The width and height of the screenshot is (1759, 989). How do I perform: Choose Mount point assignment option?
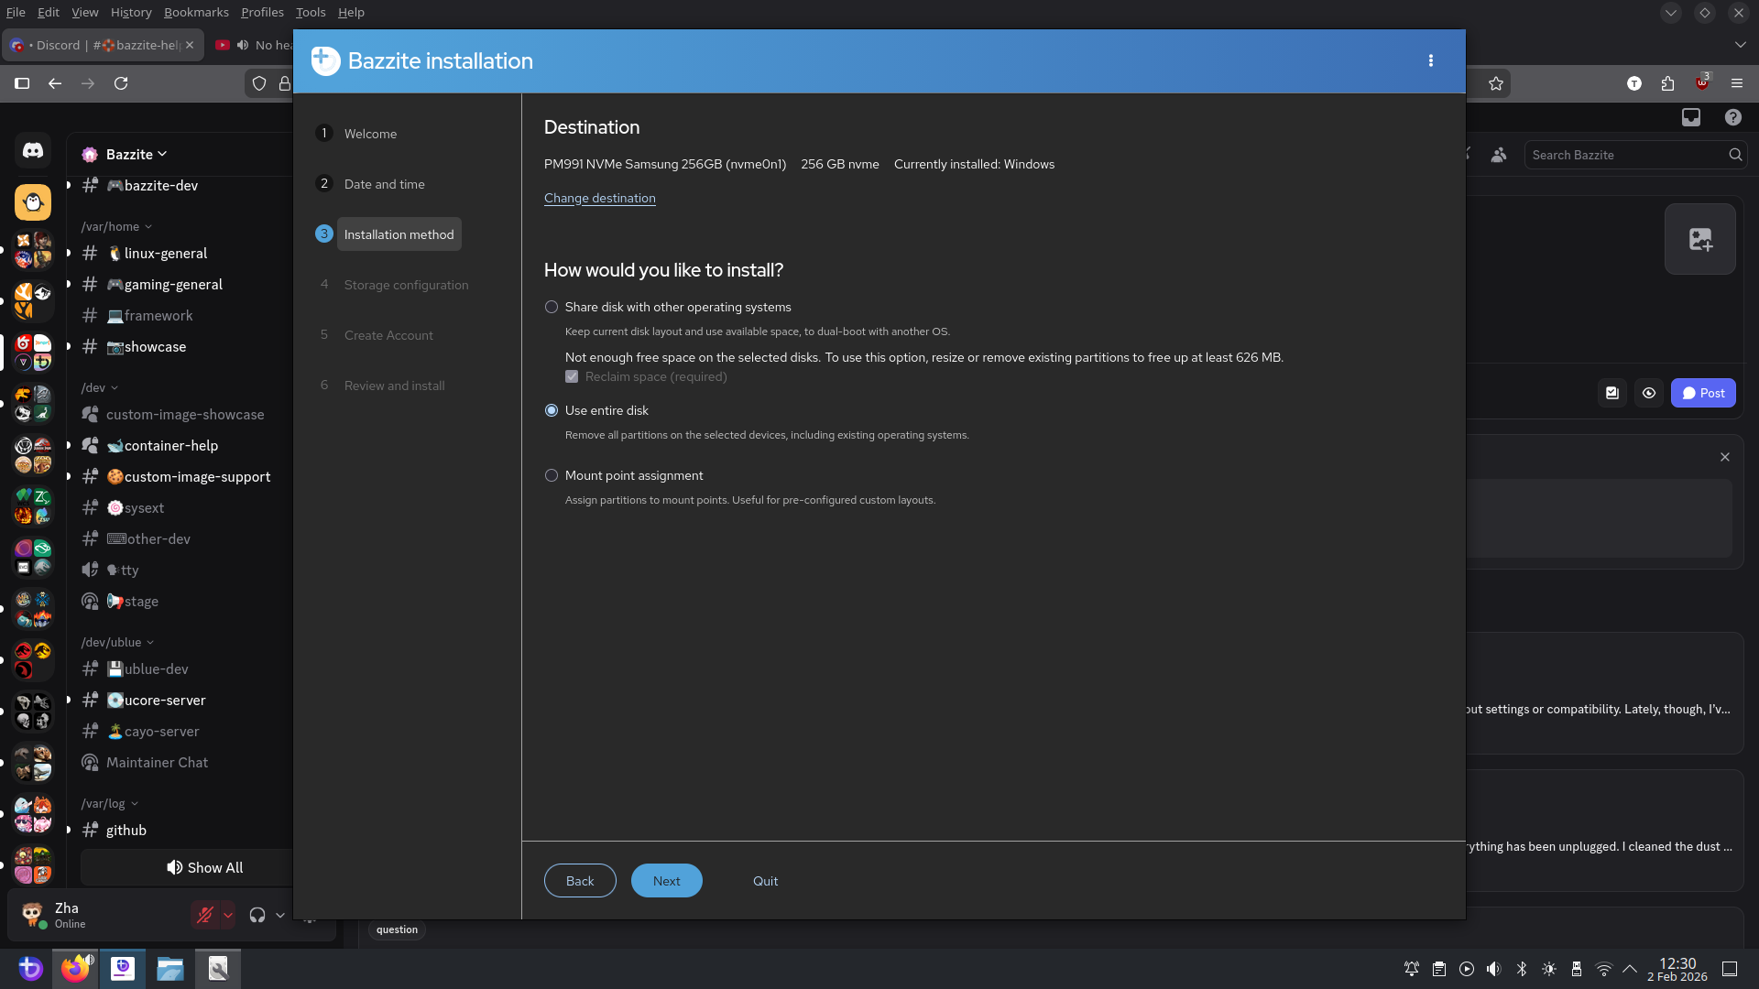coord(552,475)
